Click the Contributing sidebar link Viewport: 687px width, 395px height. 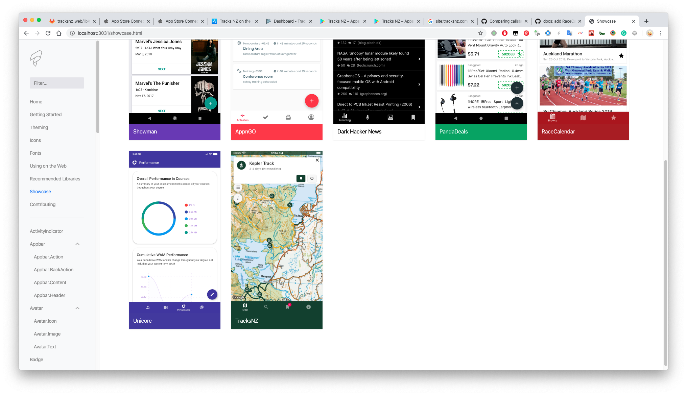43,204
